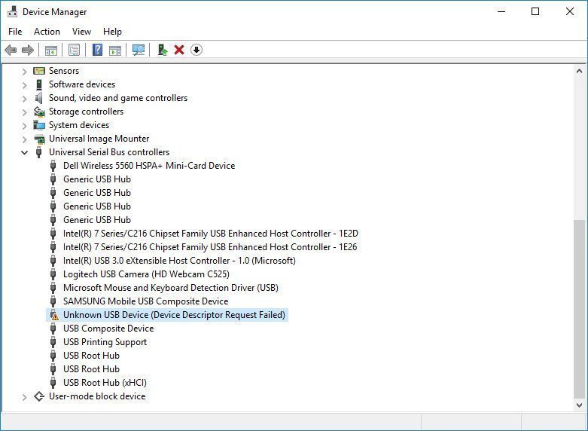Open the Help question mark icon
The width and height of the screenshot is (588, 431).
click(x=98, y=50)
